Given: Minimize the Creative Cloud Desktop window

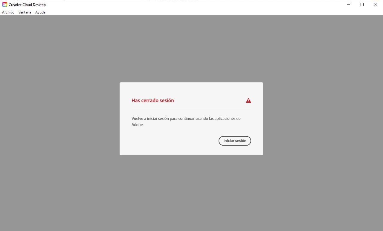Looking at the screenshot, I should point(349,4).
